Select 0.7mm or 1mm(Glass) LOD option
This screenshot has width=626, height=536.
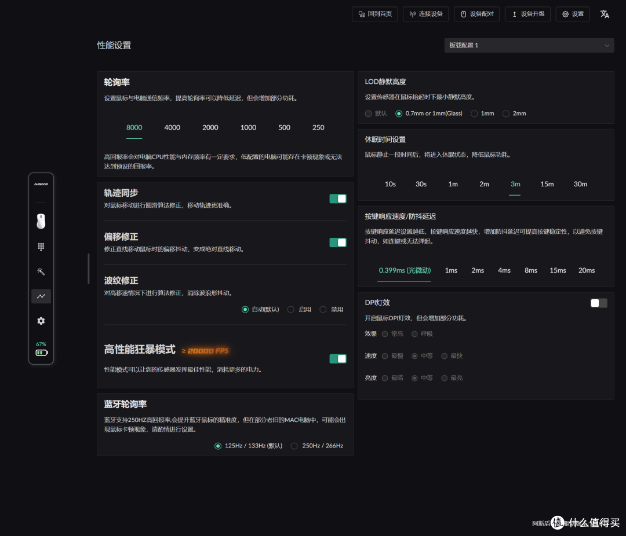click(429, 113)
